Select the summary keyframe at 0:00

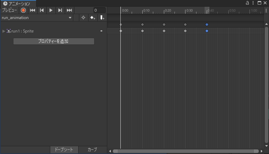tap(121, 25)
